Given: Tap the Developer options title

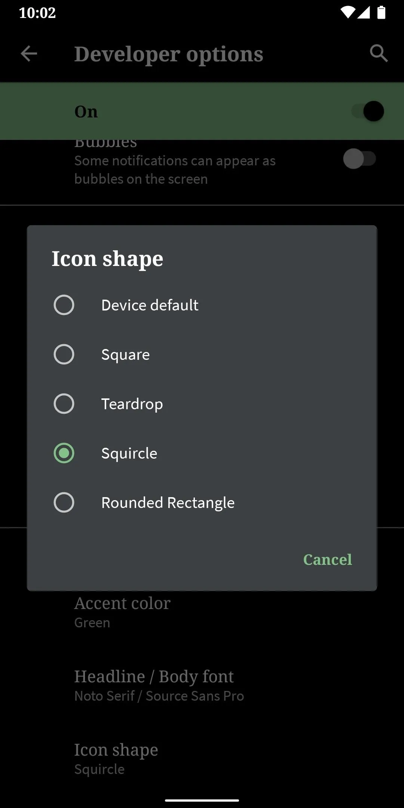Looking at the screenshot, I should point(169,55).
